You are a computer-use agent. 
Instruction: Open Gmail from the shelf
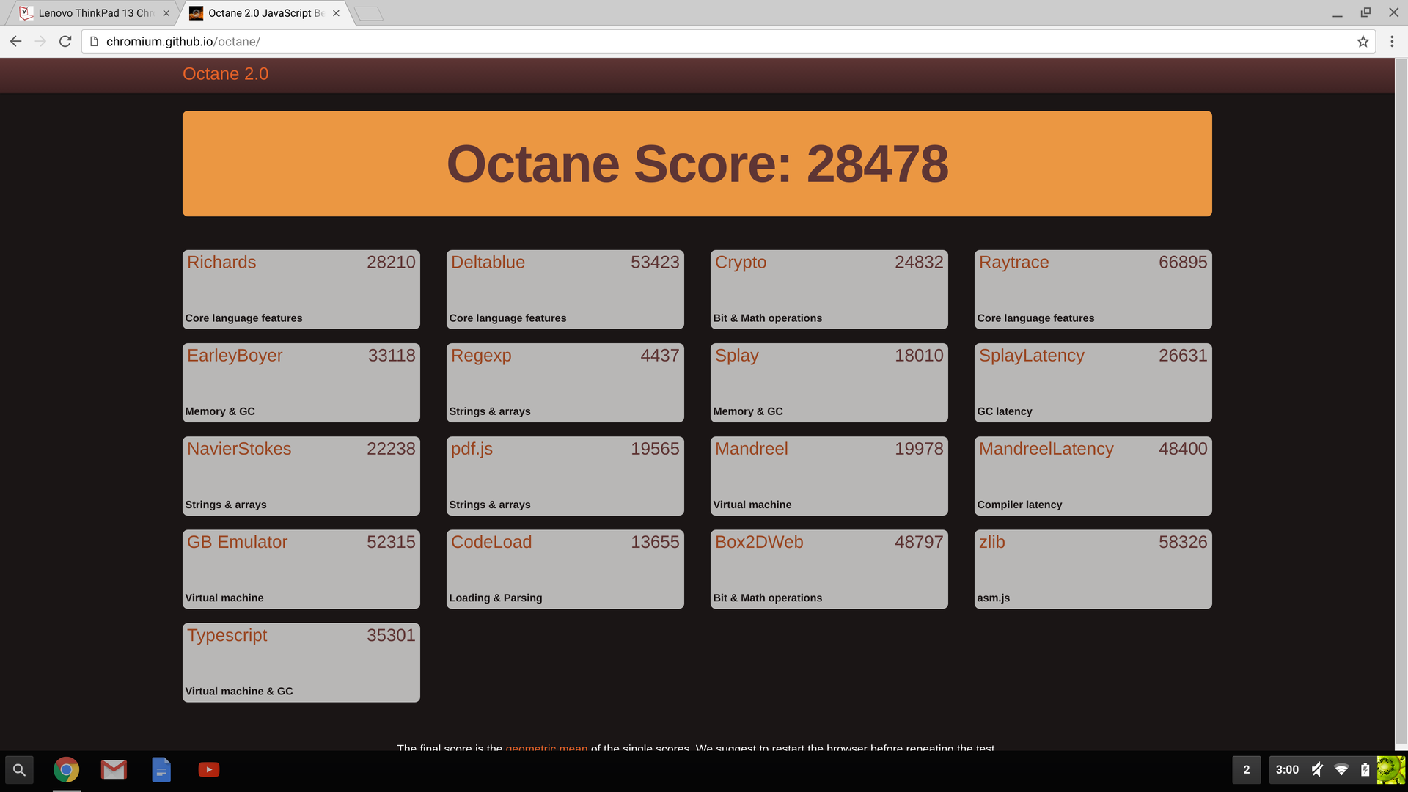coord(114,770)
